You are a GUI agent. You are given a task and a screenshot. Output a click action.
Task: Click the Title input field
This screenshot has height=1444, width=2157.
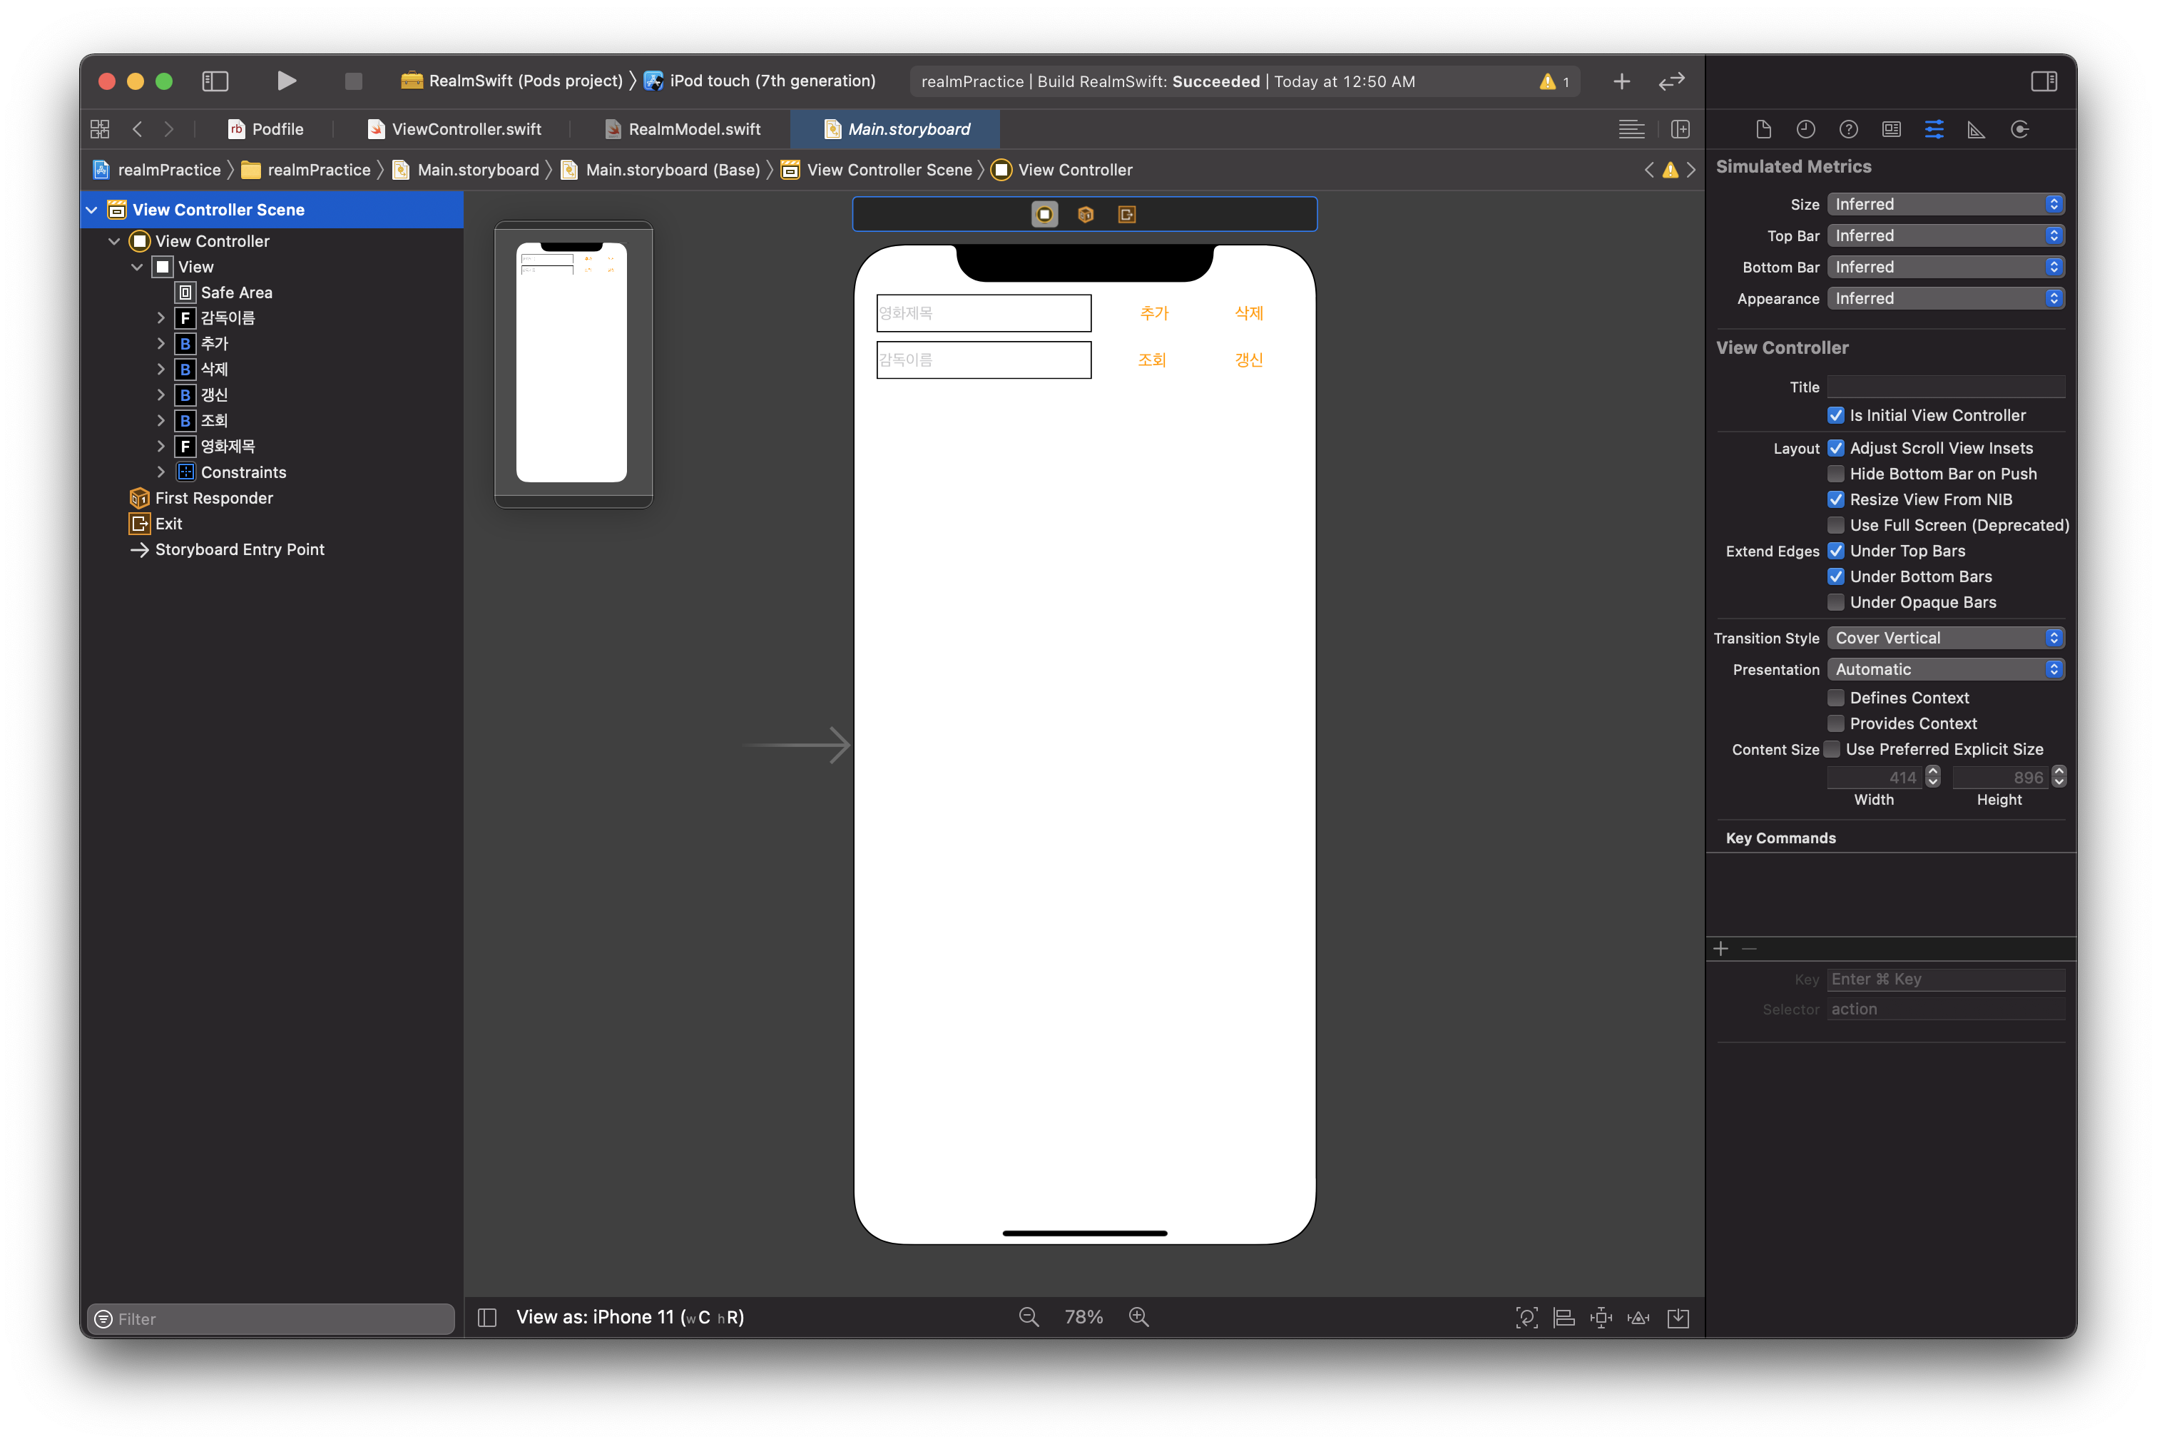click(1945, 387)
